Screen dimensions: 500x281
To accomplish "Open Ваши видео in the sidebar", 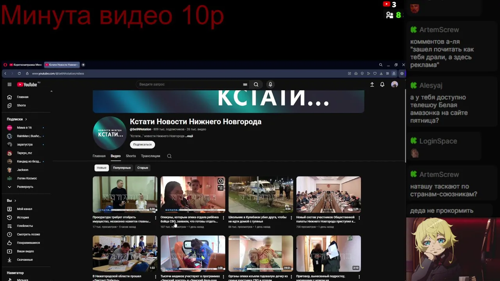I will [x=25, y=251].
